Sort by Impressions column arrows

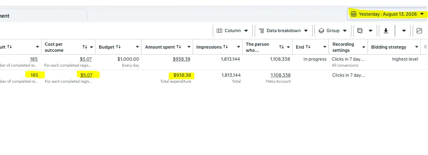coord(225,47)
